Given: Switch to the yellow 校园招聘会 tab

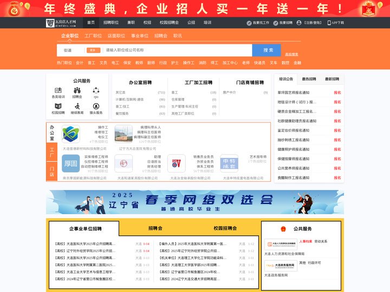Looking at the screenshot, I should (225, 228).
